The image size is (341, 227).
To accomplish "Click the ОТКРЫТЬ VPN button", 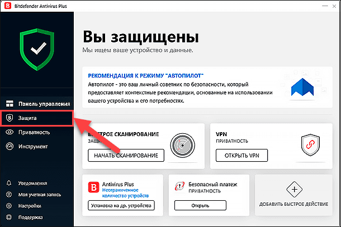I will pos(241,156).
